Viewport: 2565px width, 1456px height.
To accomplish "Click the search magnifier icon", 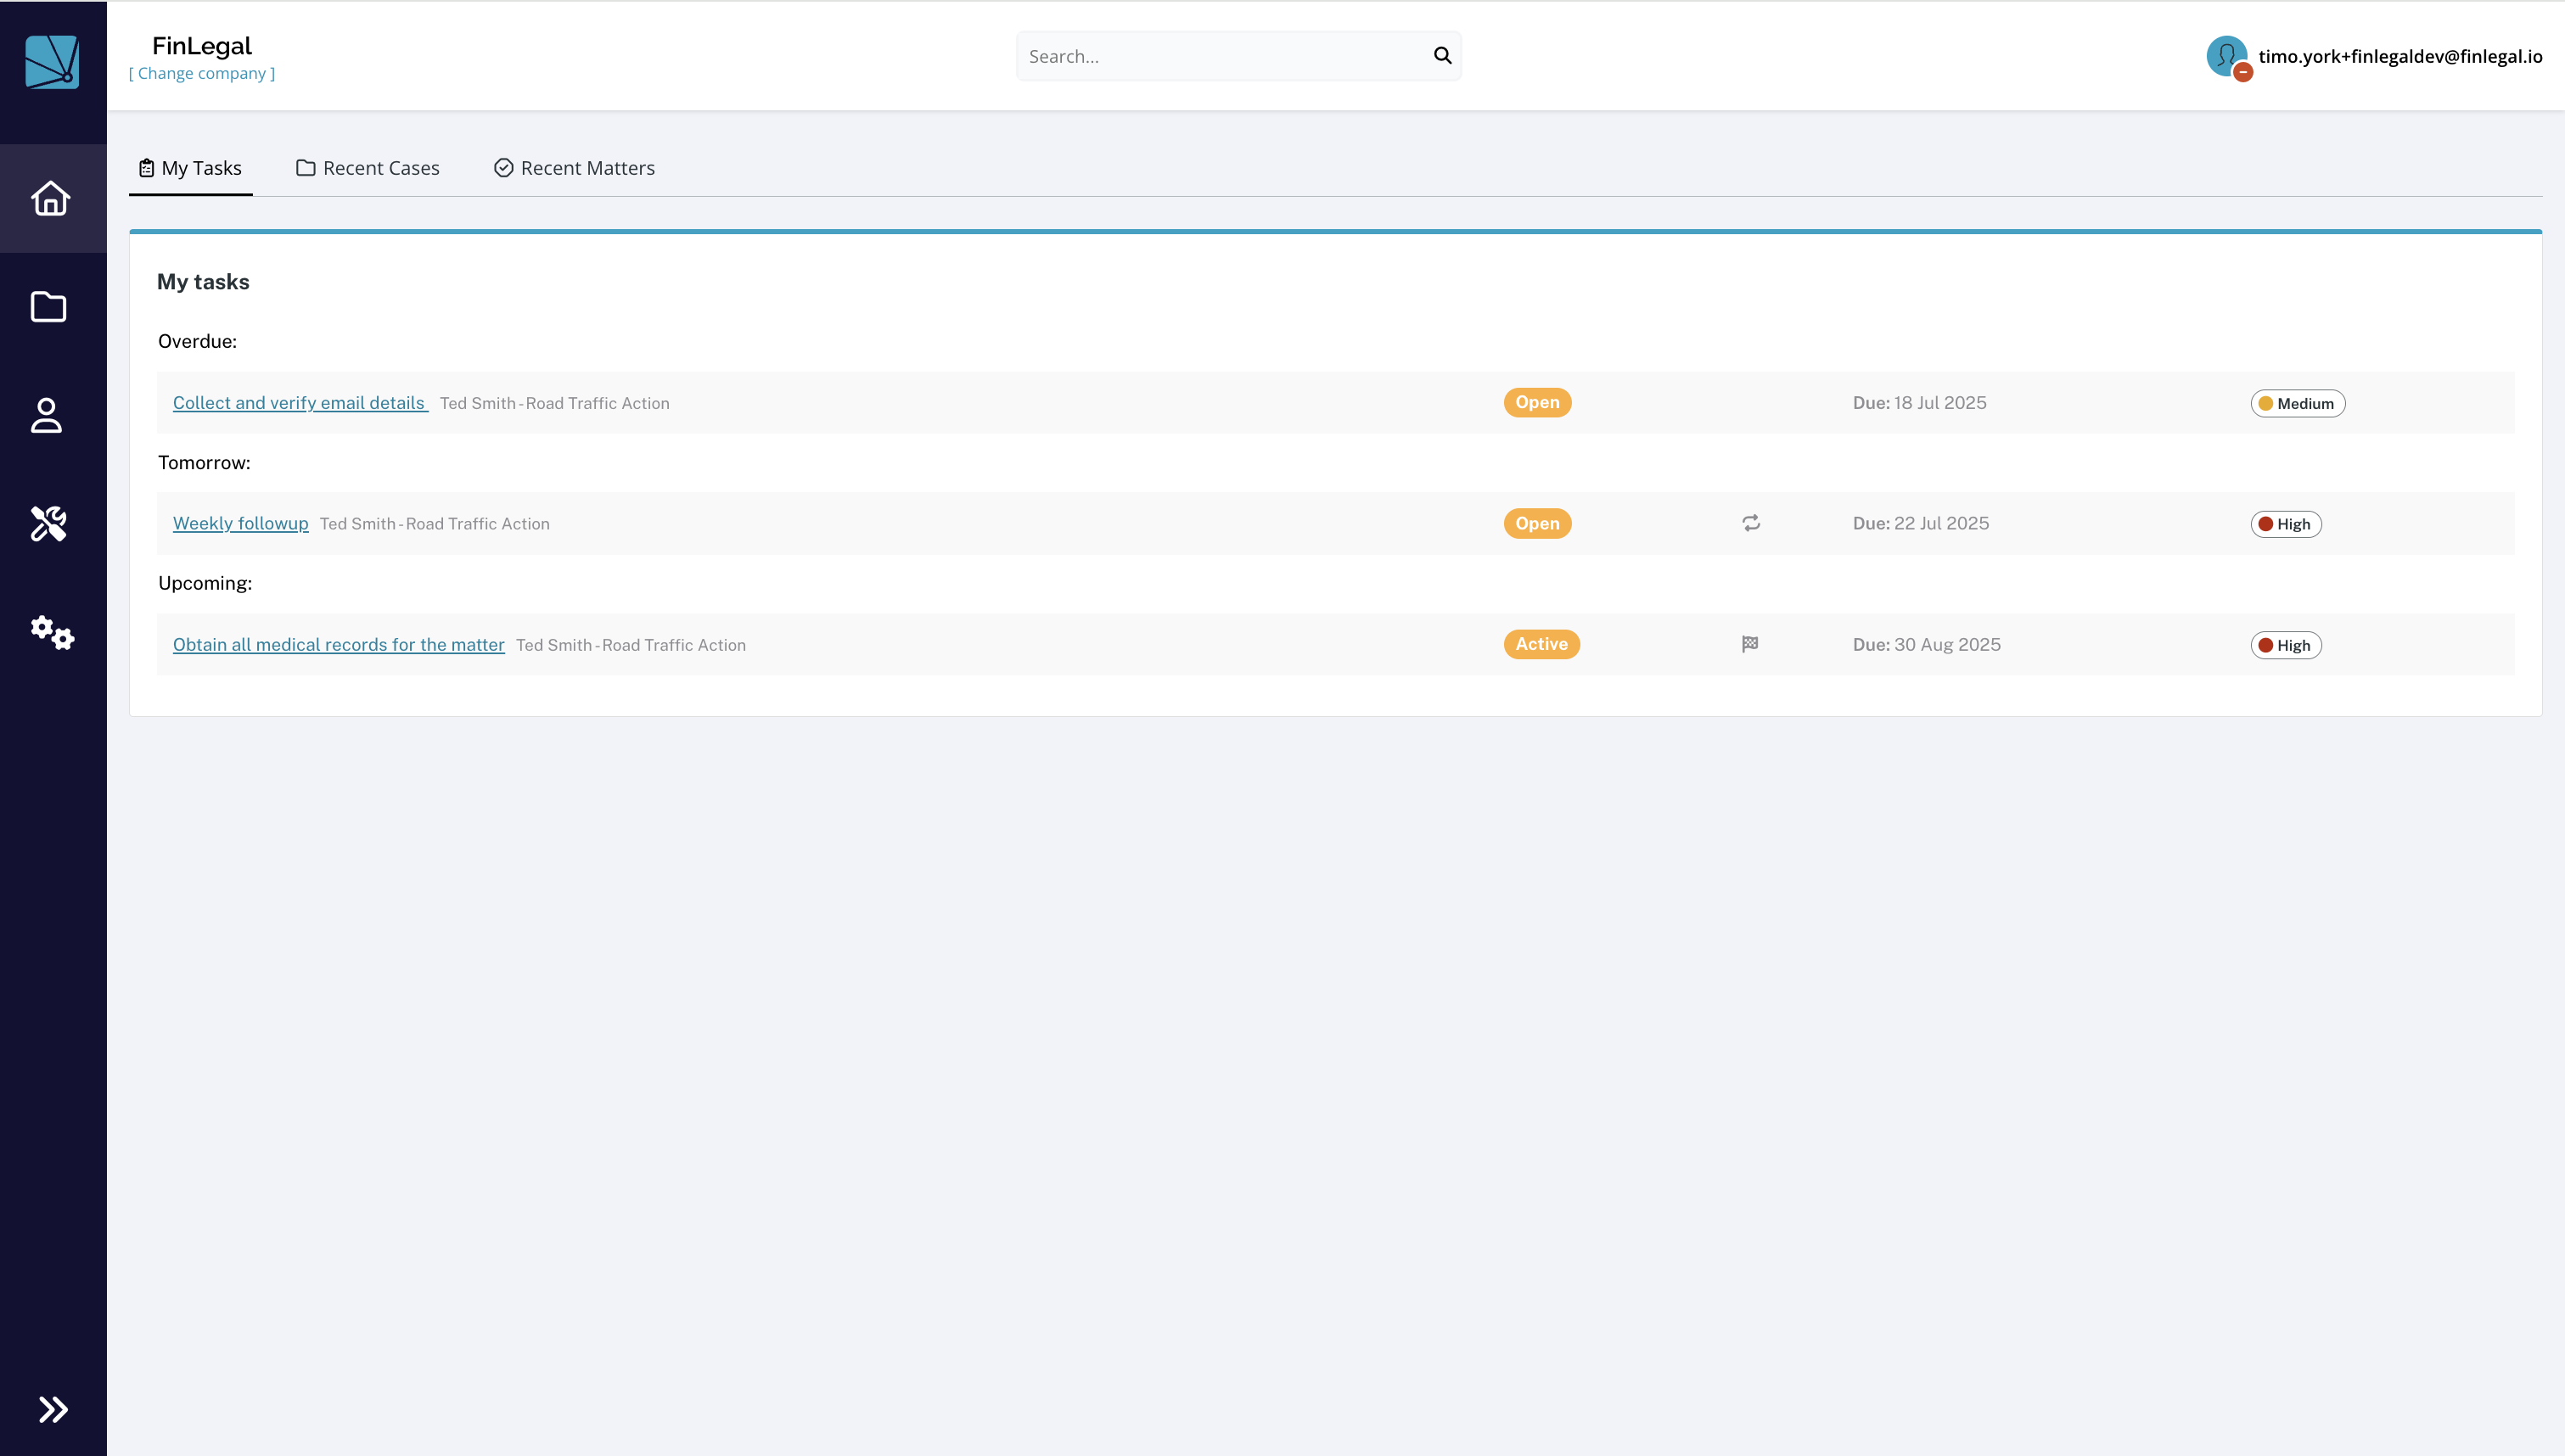I will (1442, 55).
